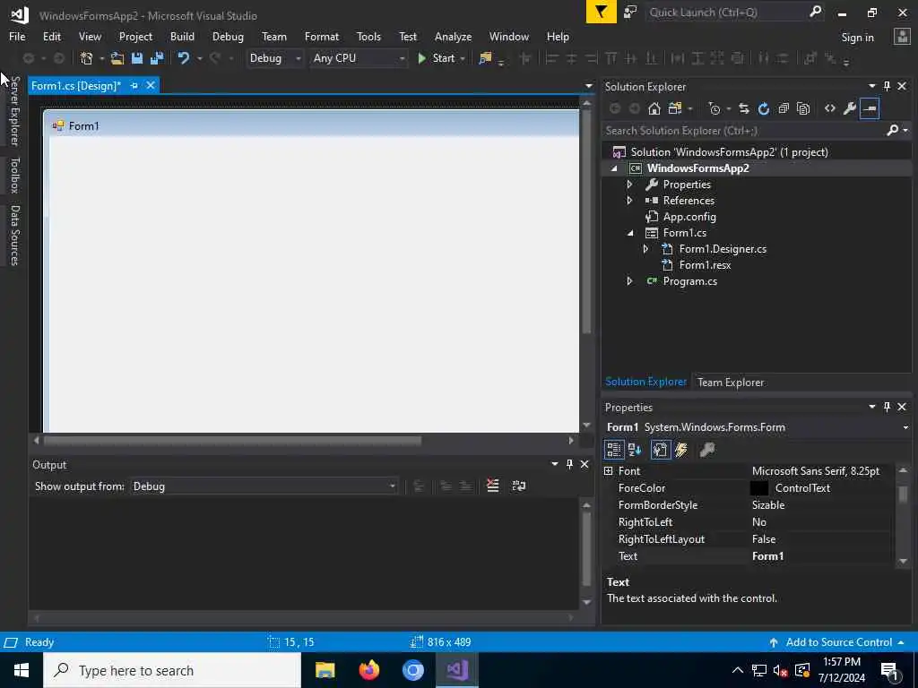Start debugging with the green Start button
Viewport: 918px width, 688px height.
pyautogui.click(x=437, y=58)
